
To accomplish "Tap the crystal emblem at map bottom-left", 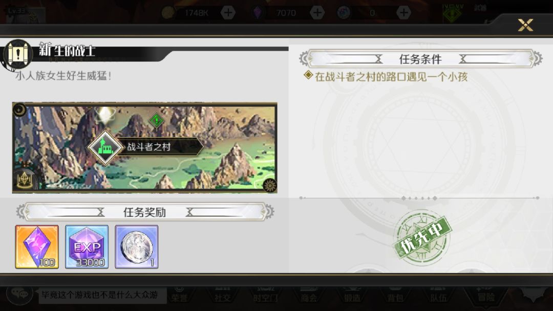I will click(x=24, y=180).
